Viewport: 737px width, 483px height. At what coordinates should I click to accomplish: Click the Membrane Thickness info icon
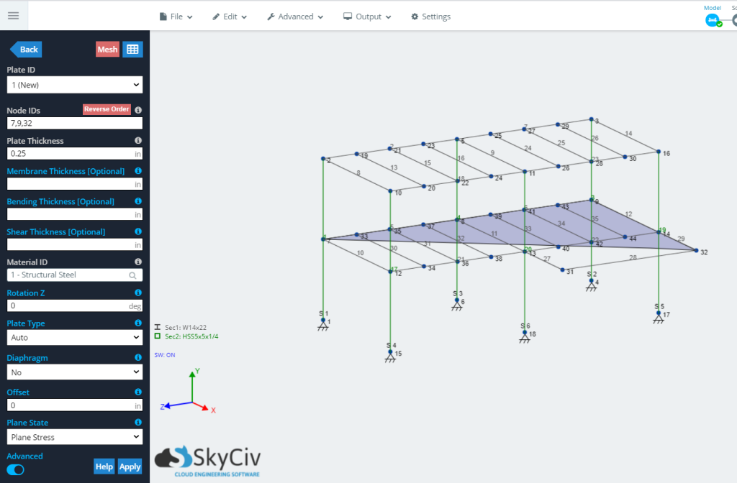[138, 171]
